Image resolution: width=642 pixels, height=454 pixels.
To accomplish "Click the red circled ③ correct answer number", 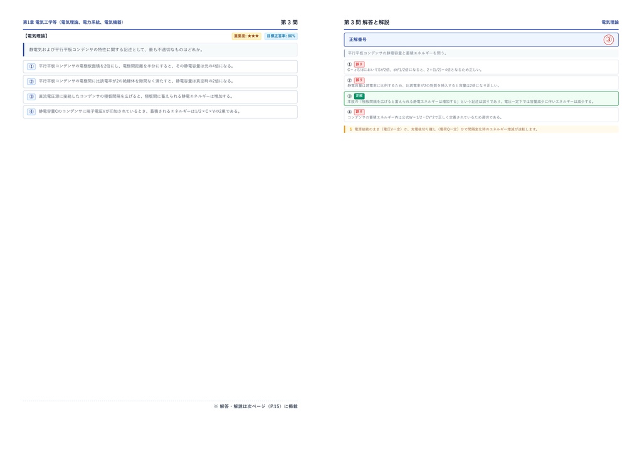I will click(x=608, y=40).
